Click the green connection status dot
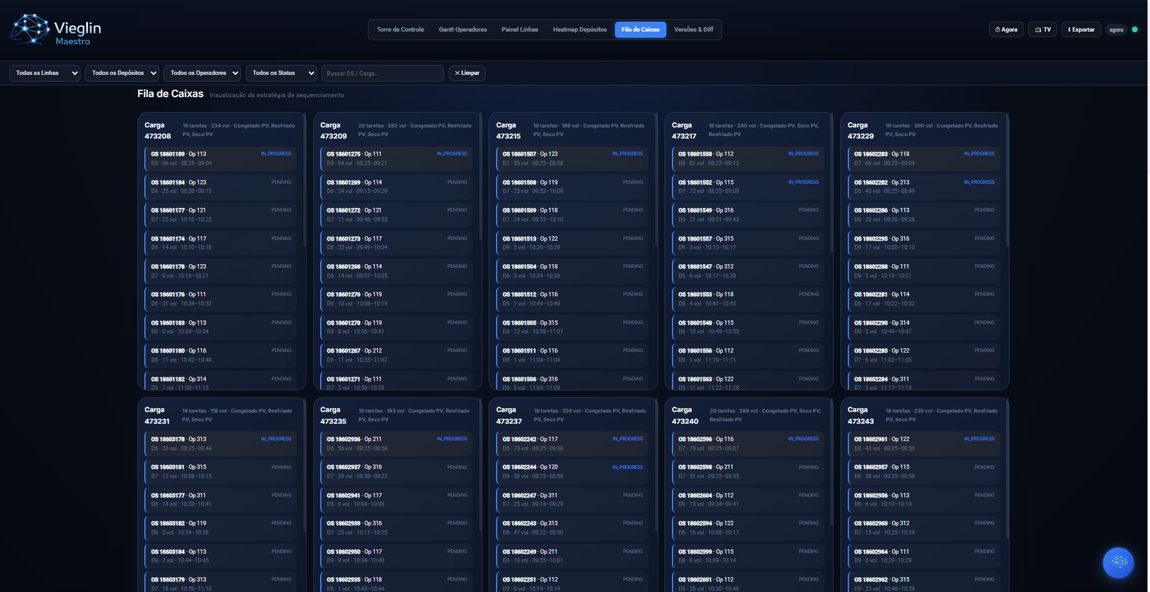 (x=1135, y=28)
